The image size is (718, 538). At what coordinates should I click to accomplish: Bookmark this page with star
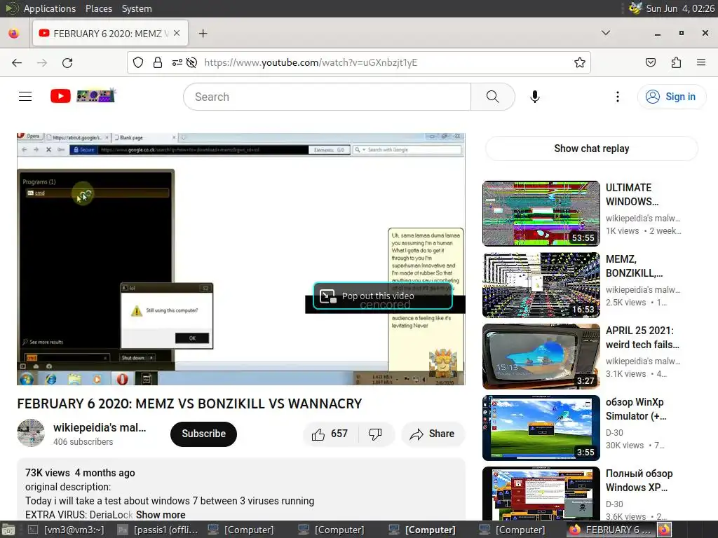pos(579,62)
